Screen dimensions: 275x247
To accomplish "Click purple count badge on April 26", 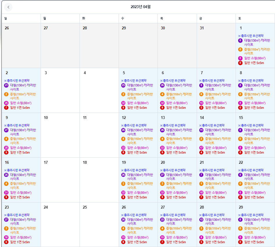I will [123, 220].
